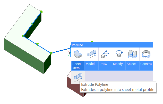Click the circular constraint icon above Constrai

pos(146,54)
